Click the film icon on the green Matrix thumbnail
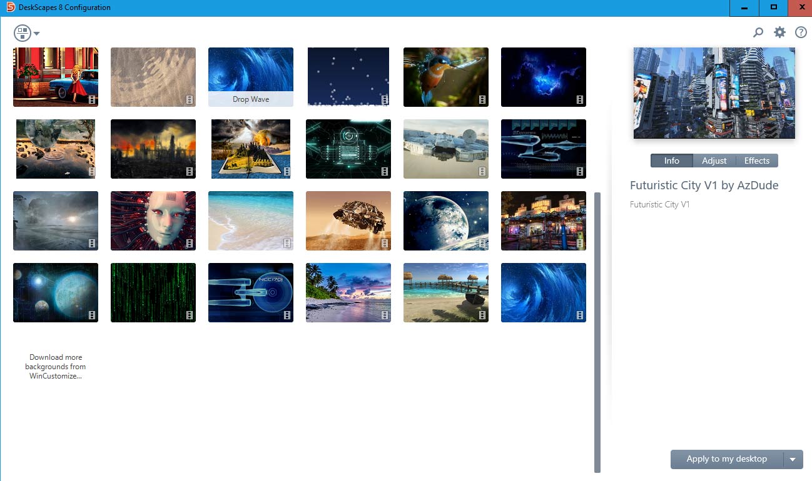This screenshot has width=812, height=481. point(190,315)
